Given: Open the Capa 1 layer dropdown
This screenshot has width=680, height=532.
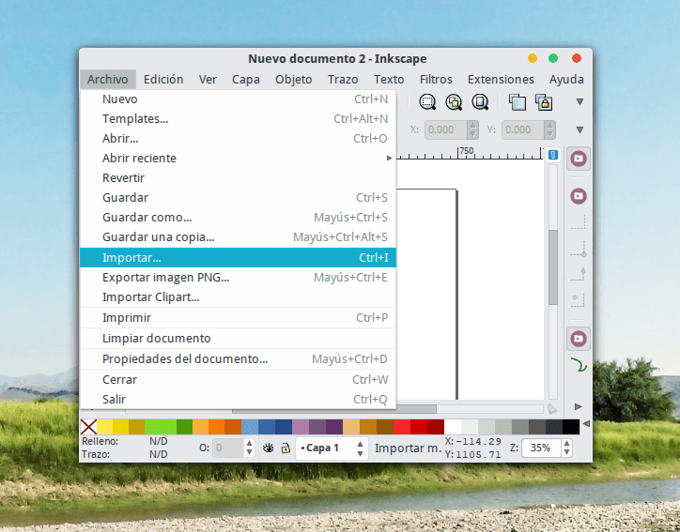Looking at the screenshot, I should 332,448.
